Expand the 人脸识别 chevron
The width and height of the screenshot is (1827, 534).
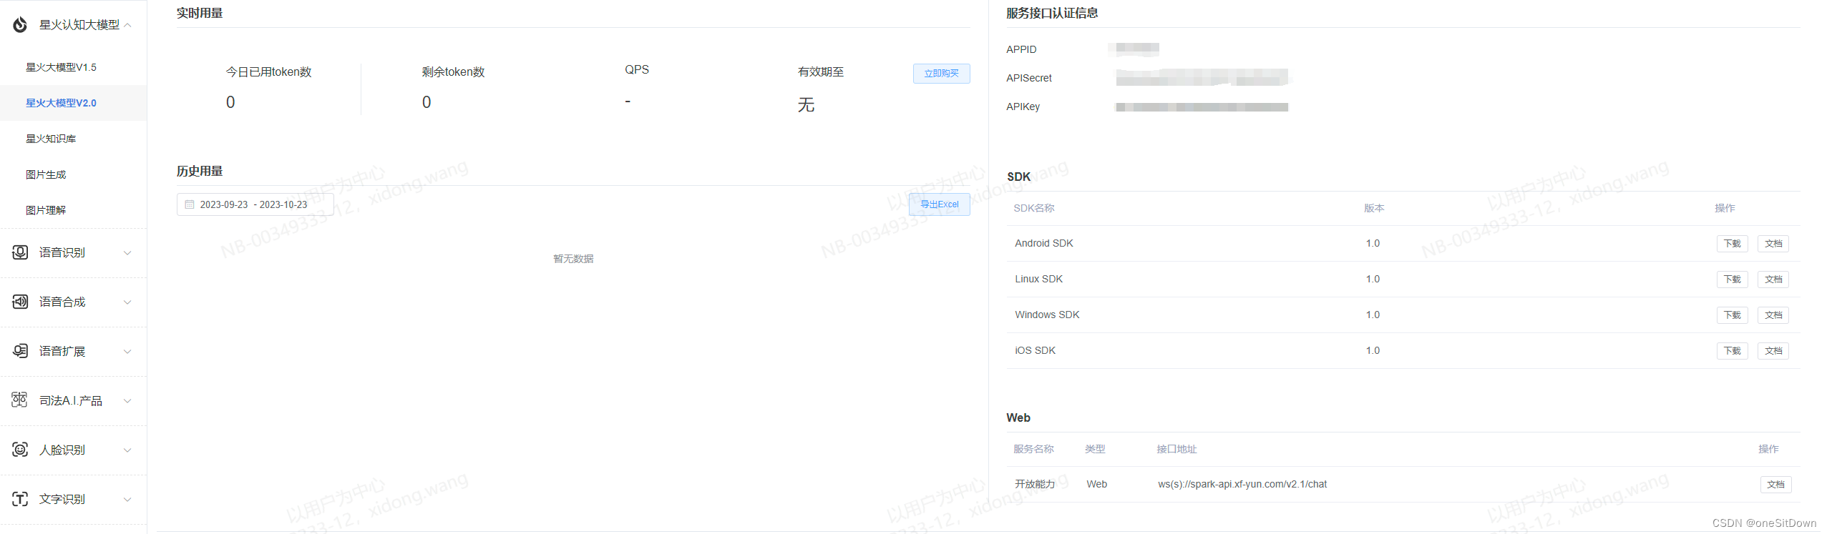[127, 450]
